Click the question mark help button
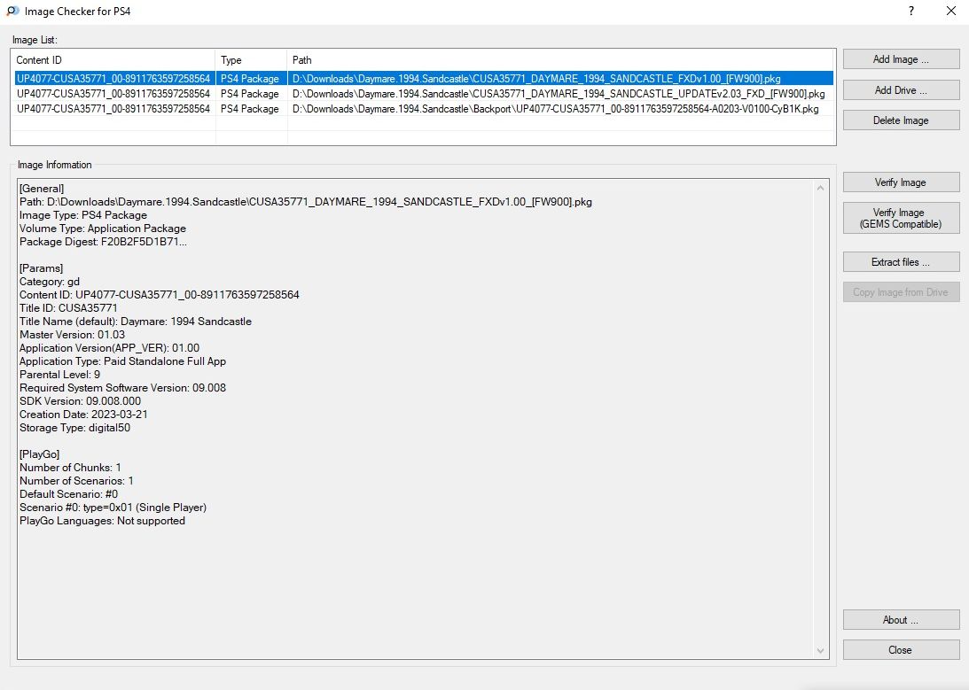This screenshot has width=969, height=690. tap(911, 12)
